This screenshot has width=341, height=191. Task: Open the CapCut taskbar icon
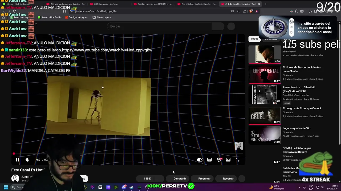100,187
